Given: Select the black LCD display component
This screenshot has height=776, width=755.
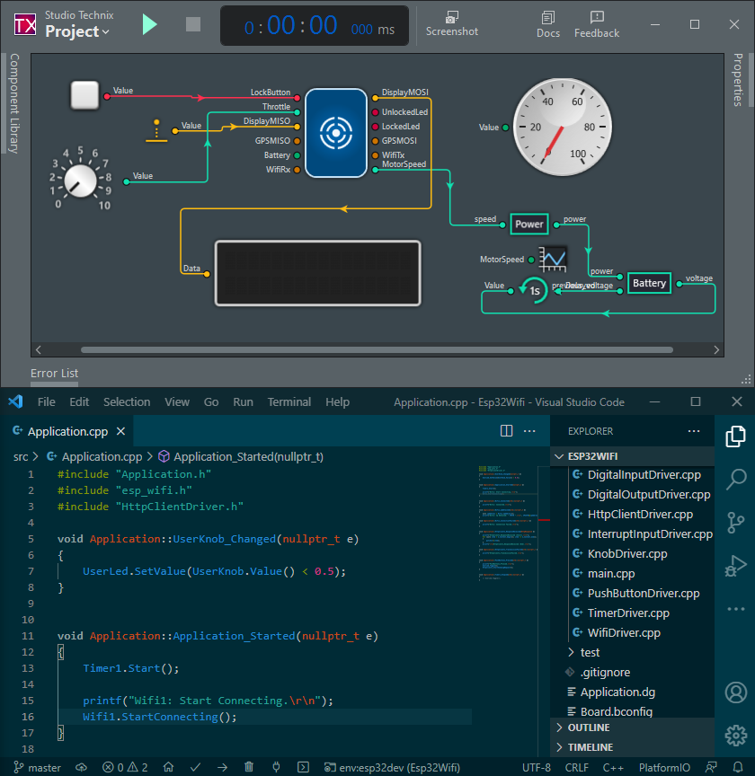Looking at the screenshot, I should pos(318,273).
